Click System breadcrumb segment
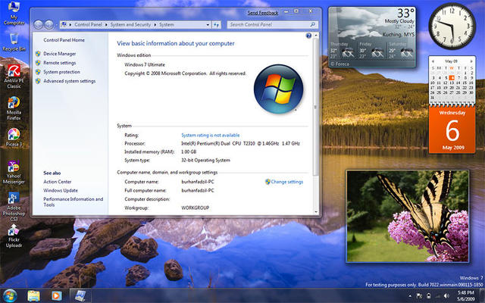 [x=167, y=25]
